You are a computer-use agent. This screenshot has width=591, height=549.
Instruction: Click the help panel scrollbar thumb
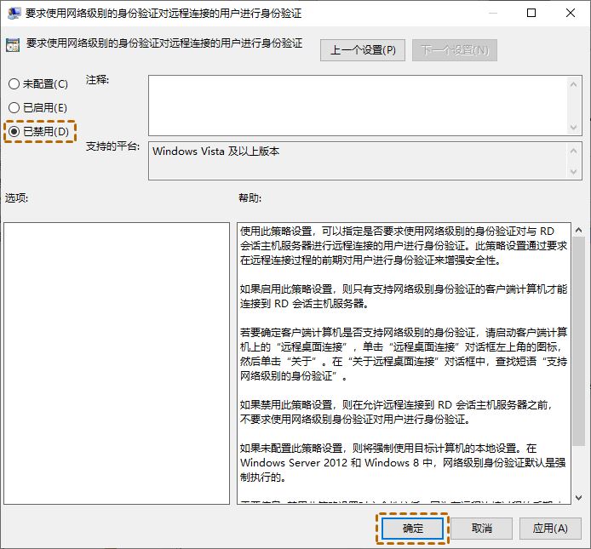click(578, 341)
